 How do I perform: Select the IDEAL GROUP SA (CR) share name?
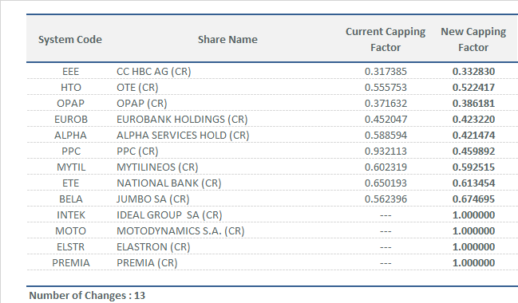[x=169, y=214]
